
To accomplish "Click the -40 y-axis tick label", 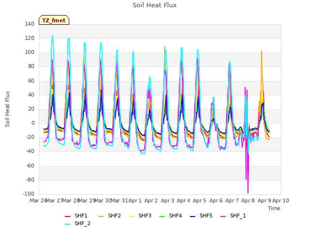I will click(x=30, y=151).
